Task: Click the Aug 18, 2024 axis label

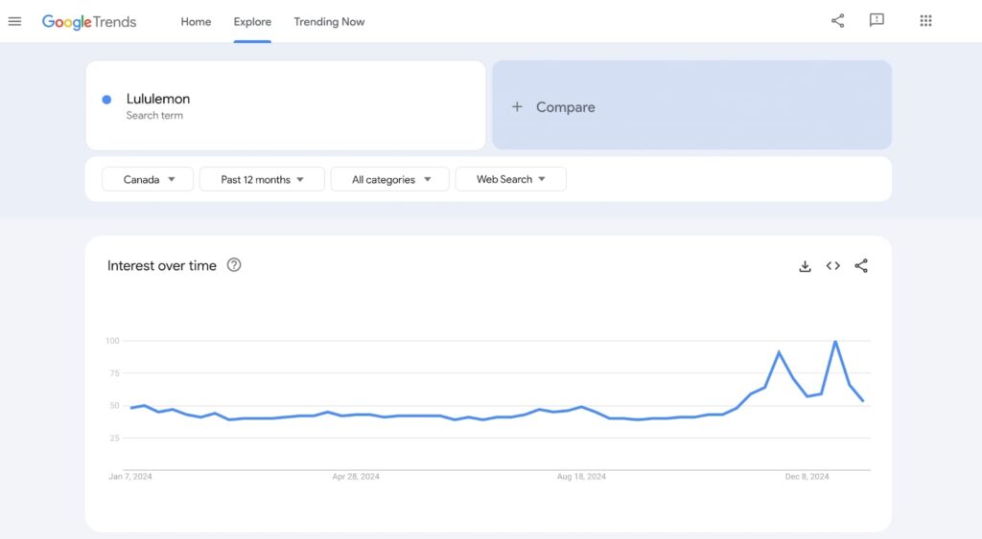Action: click(x=581, y=477)
